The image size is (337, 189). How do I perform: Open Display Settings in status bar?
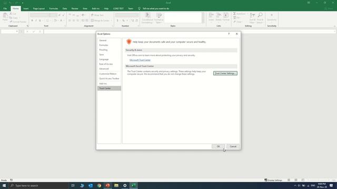pos(273,180)
